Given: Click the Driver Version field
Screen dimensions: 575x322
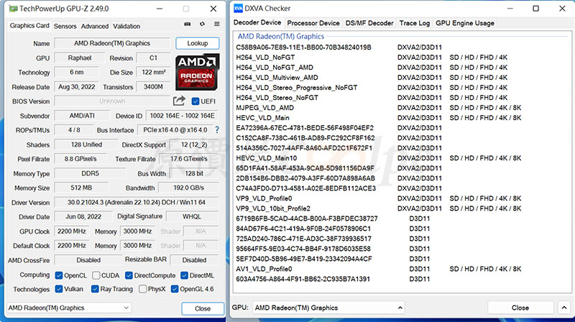Looking at the screenshot, I should click(x=137, y=203).
